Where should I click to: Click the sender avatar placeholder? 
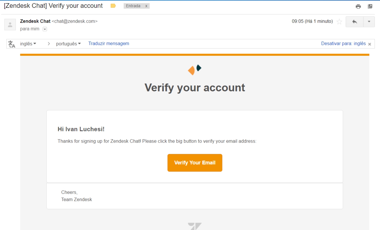10,25
